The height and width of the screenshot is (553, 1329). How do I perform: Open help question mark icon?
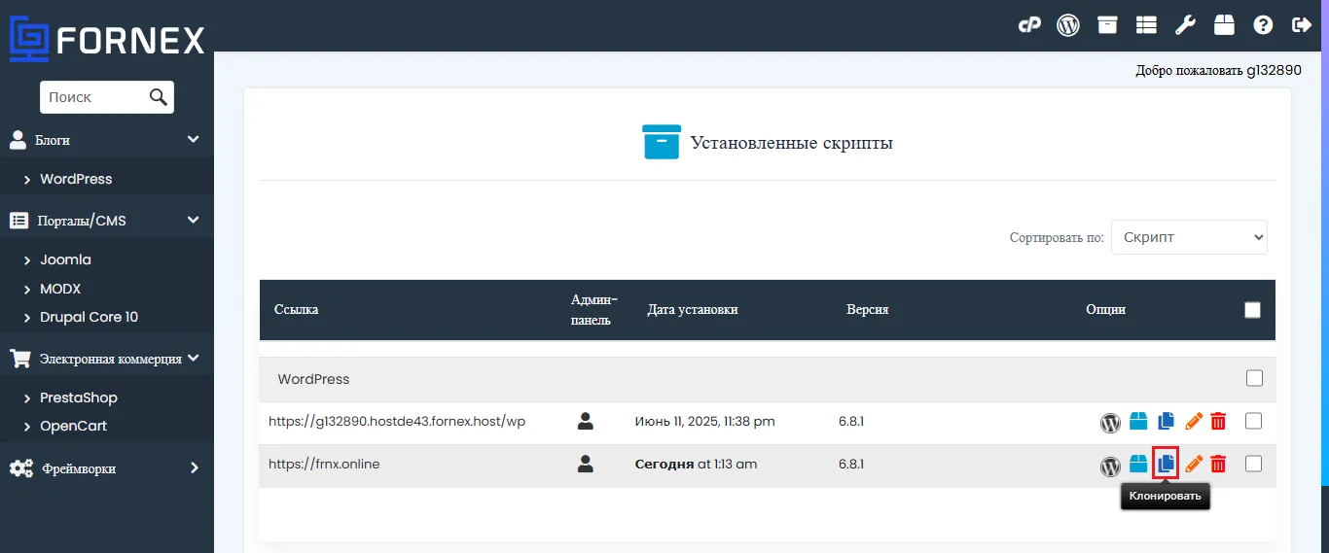[x=1263, y=25]
